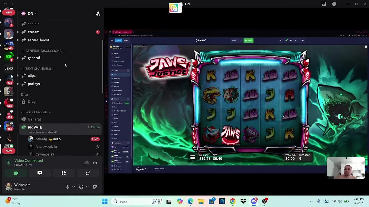
Task: Join the General voice channel
Action: tap(60, 119)
